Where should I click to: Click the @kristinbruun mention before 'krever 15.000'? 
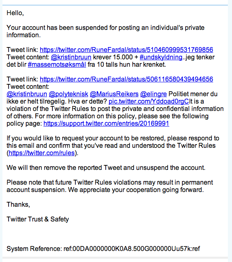coord(71,57)
